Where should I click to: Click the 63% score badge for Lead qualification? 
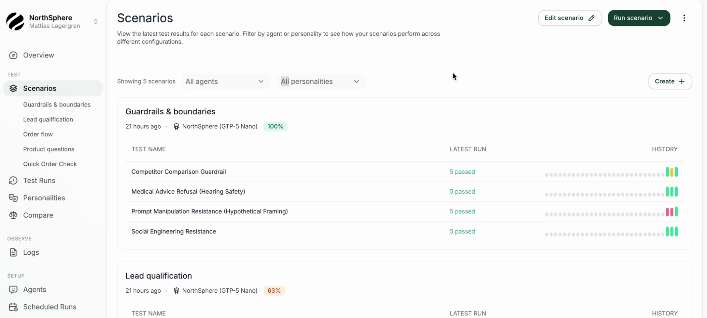[x=274, y=290]
